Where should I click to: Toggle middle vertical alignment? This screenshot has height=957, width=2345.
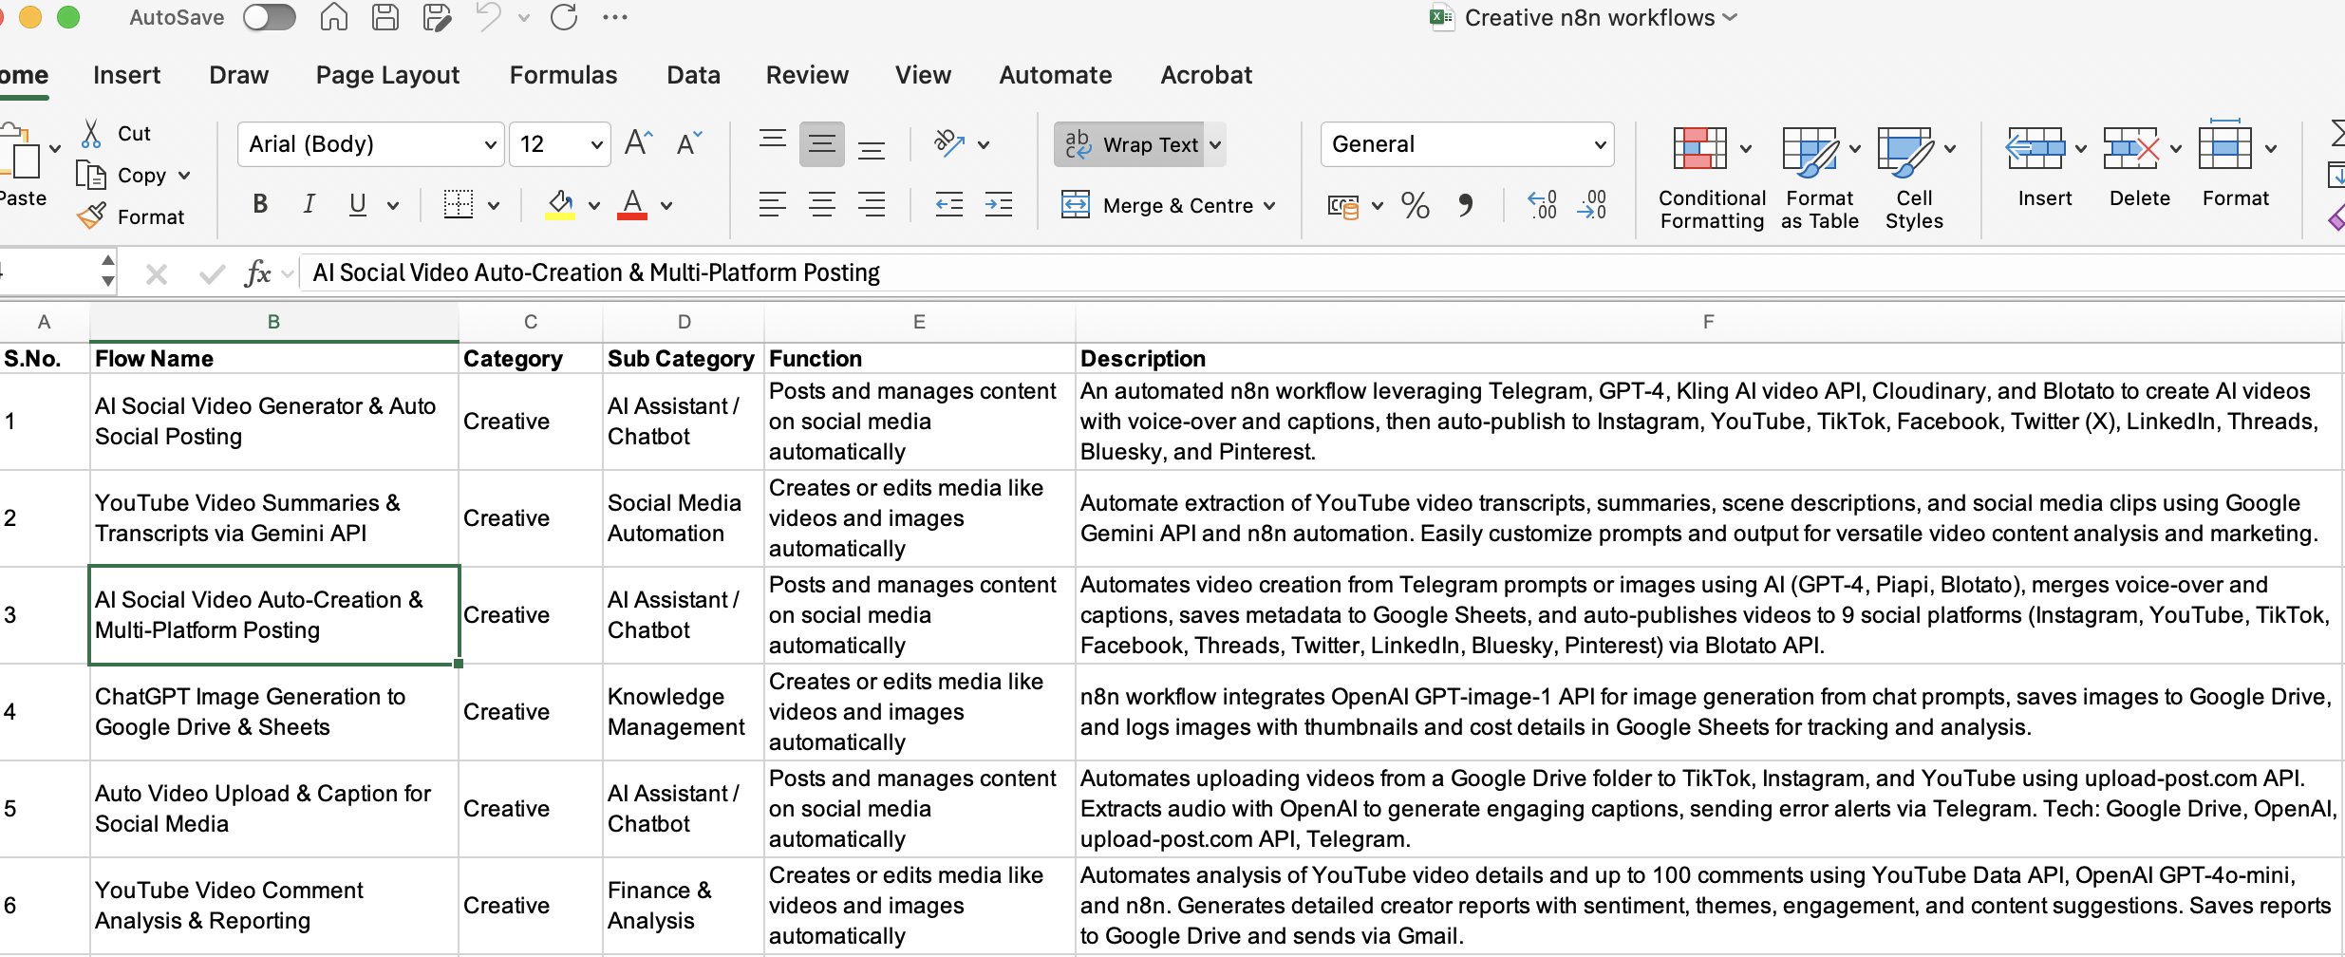[822, 144]
